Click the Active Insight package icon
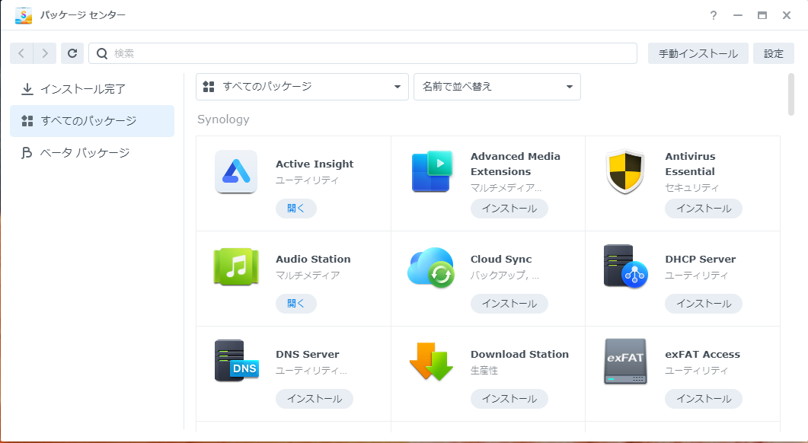This screenshot has height=443, width=808. (236, 171)
